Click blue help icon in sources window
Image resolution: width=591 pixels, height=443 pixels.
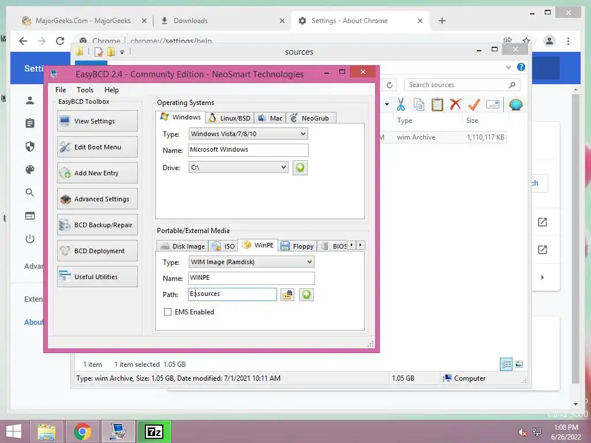(521, 67)
